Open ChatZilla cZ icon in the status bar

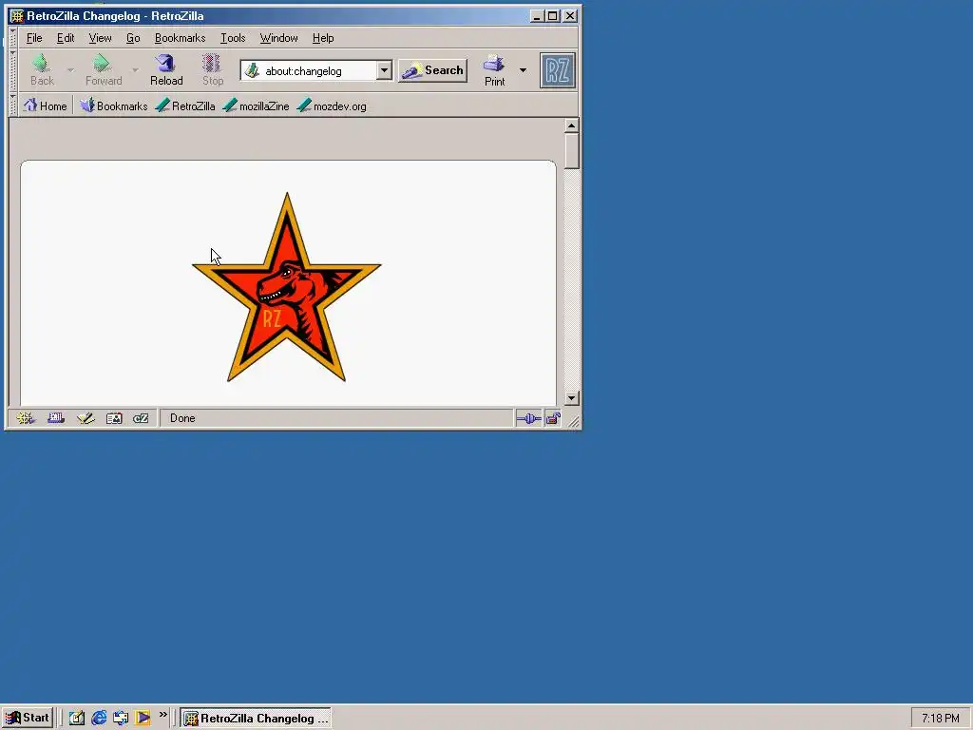141,418
